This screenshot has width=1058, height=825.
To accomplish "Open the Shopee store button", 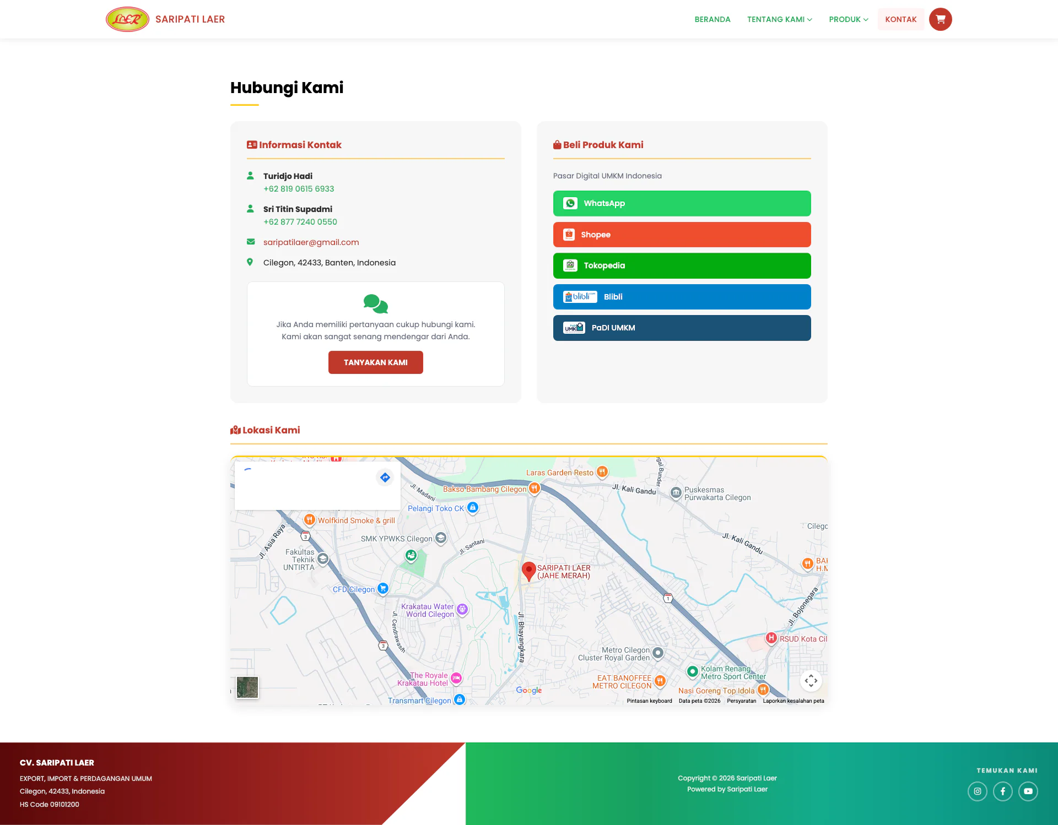I will [x=682, y=235].
